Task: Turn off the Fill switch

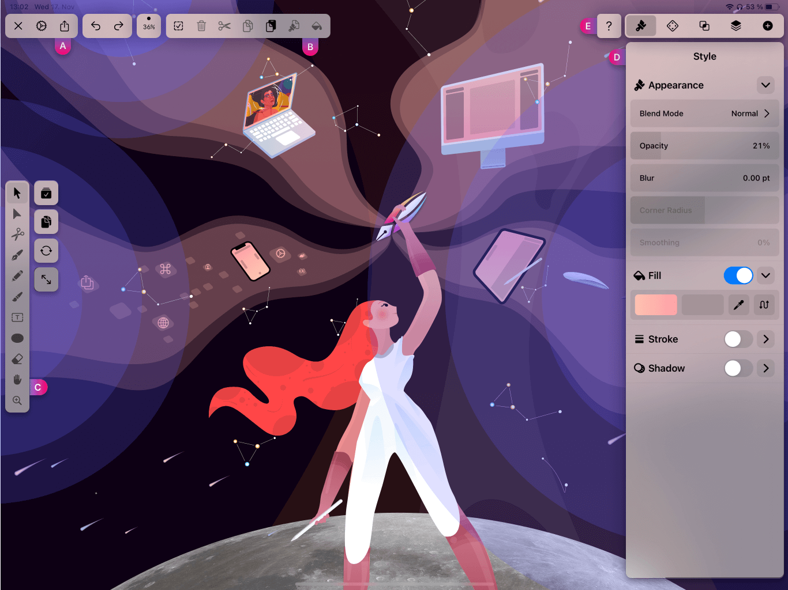Action: [x=738, y=275]
